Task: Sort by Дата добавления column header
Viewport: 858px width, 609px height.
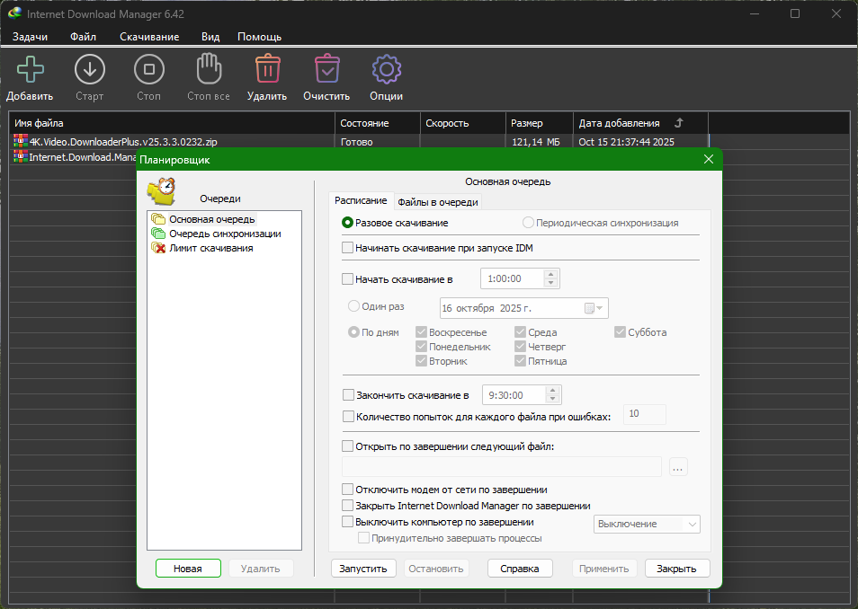Action: point(619,123)
